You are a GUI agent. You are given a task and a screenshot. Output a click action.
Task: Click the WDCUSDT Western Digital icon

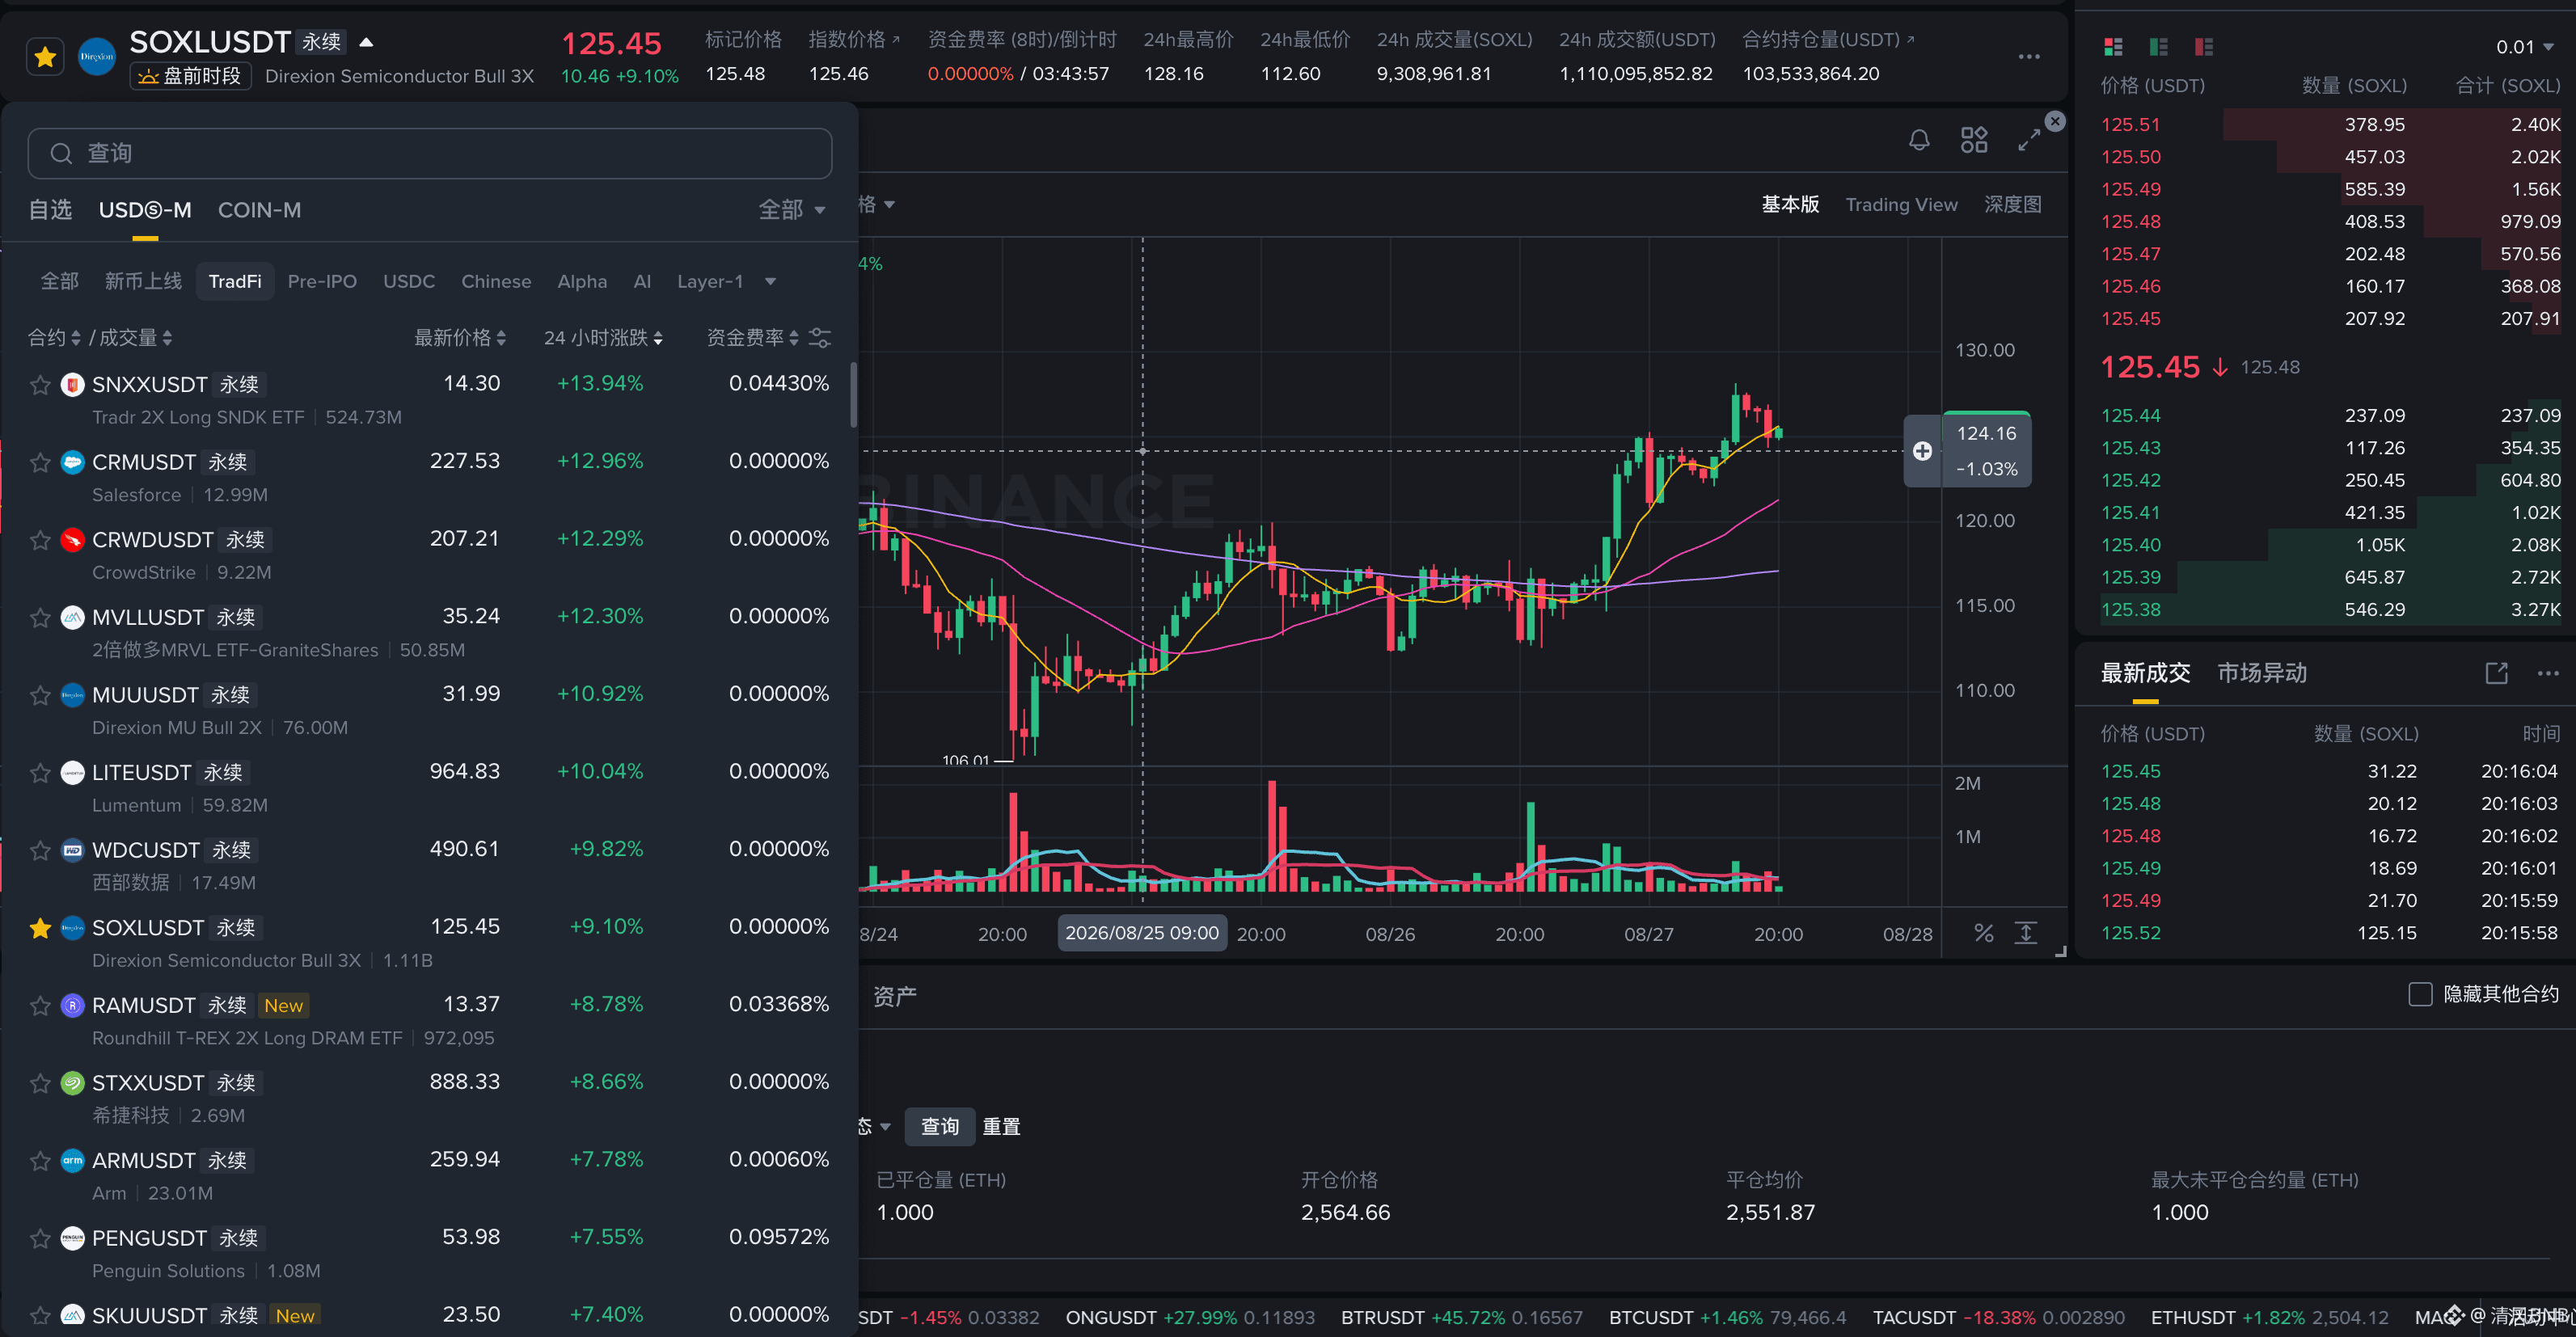(x=72, y=850)
